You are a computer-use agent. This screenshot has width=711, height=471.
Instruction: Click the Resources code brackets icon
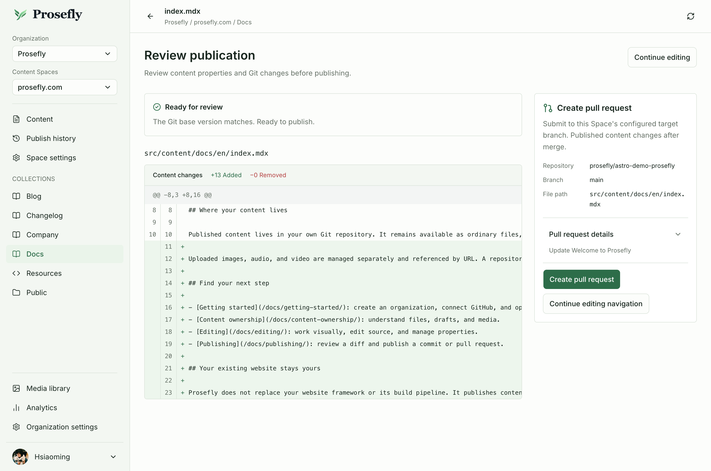coord(16,273)
